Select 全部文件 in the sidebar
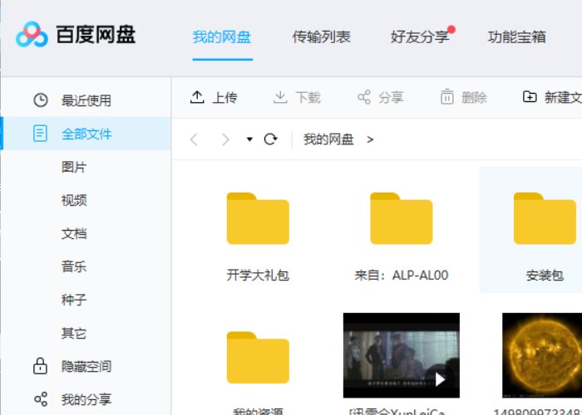Image resolution: width=582 pixels, height=415 pixels. click(86, 134)
